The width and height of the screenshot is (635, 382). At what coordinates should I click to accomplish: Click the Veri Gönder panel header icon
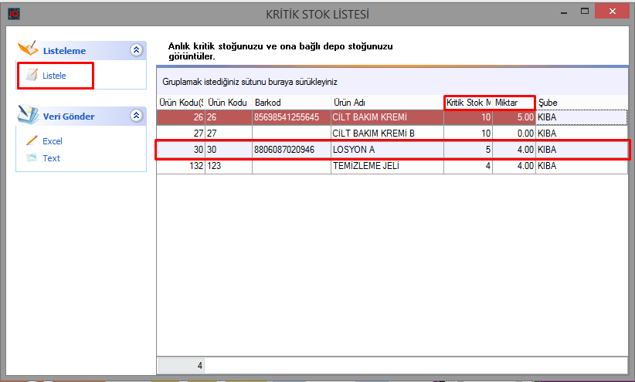tap(27, 115)
